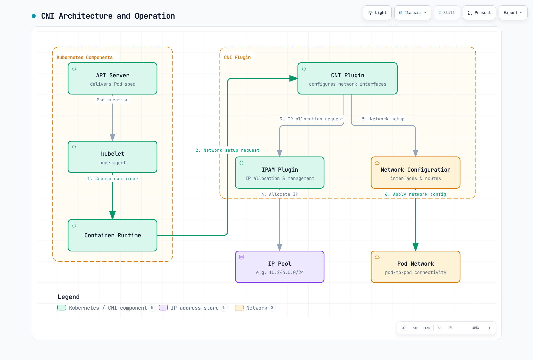Select the Network Configuration node
The height and width of the screenshot is (360, 533).
tap(415, 173)
